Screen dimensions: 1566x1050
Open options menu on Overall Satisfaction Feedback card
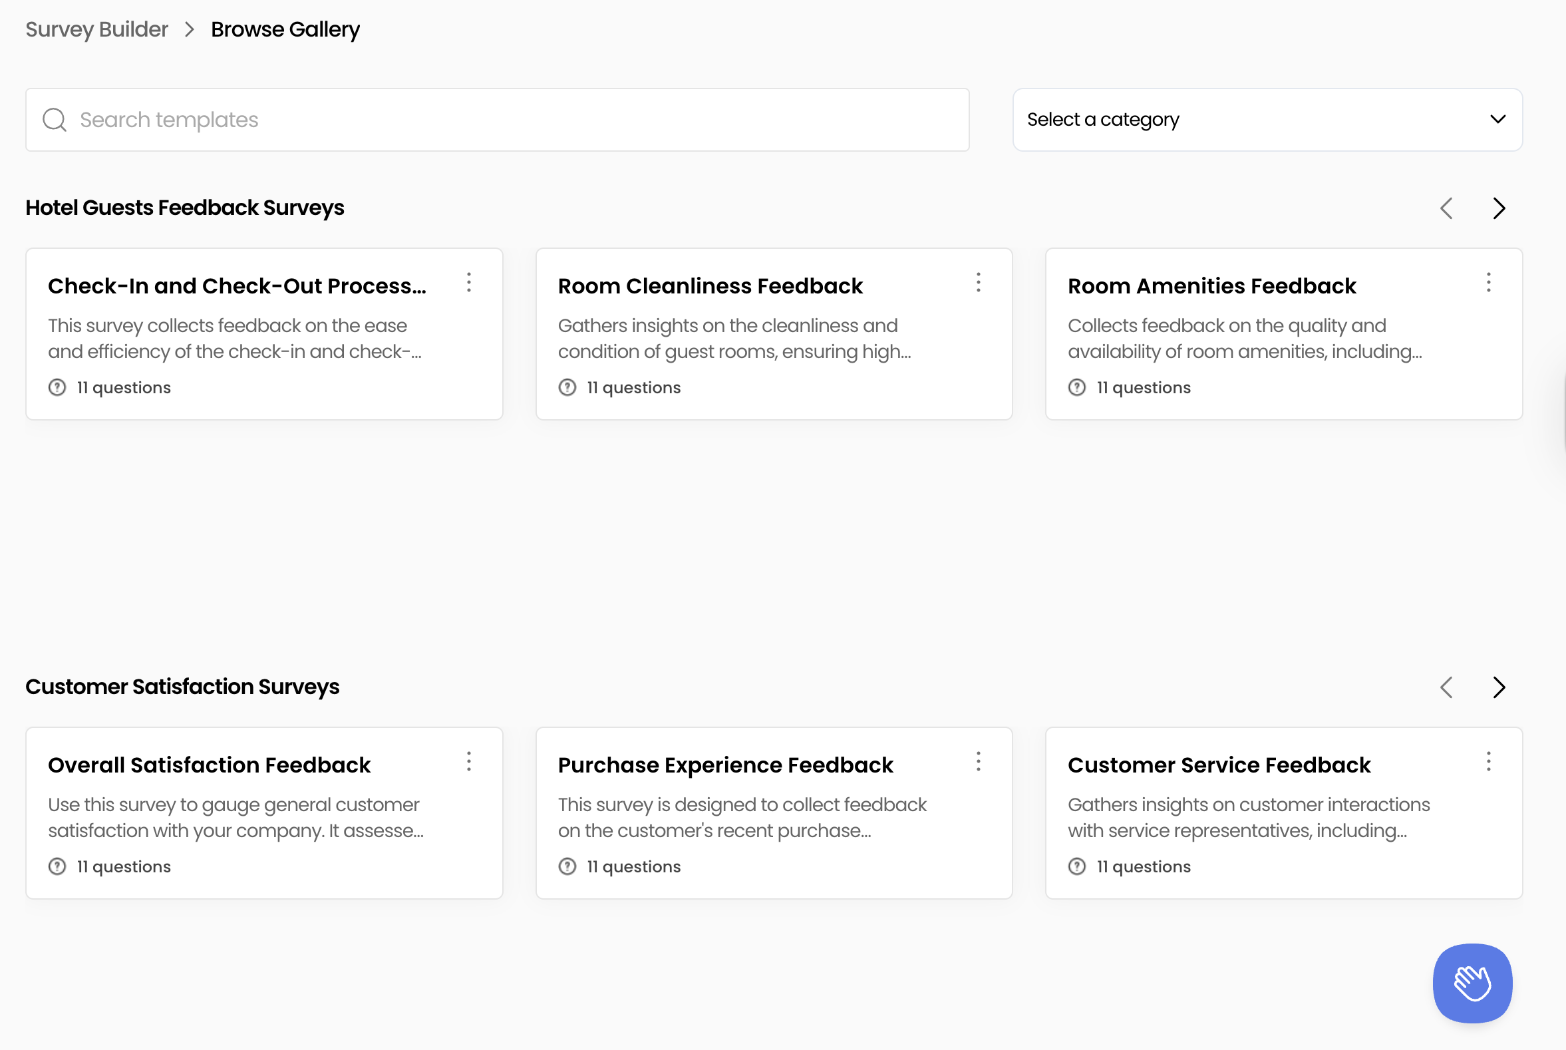coord(468,762)
